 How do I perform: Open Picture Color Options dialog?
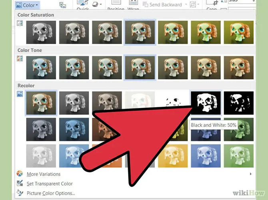pyautogui.click(x=51, y=193)
